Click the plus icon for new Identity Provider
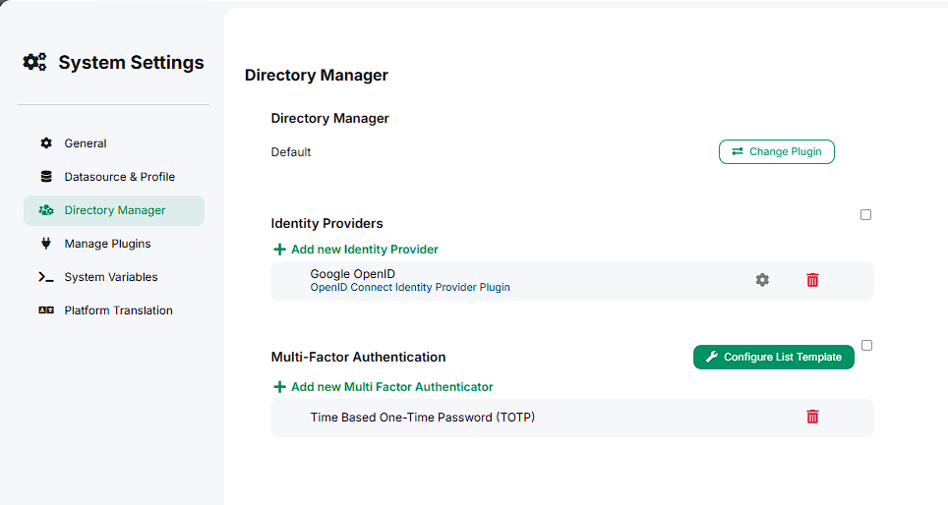The width and height of the screenshot is (948, 505). (279, 250)
